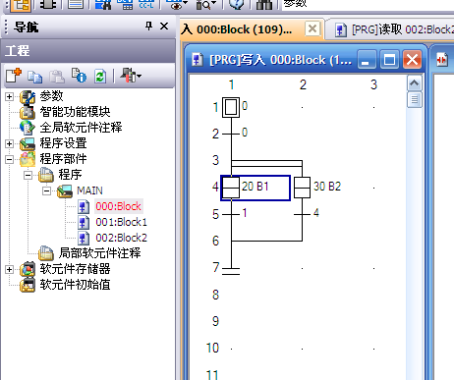Select the 20 B1 block start step
454x380 pixels.
pyautogui.click(x=231, y=188)
